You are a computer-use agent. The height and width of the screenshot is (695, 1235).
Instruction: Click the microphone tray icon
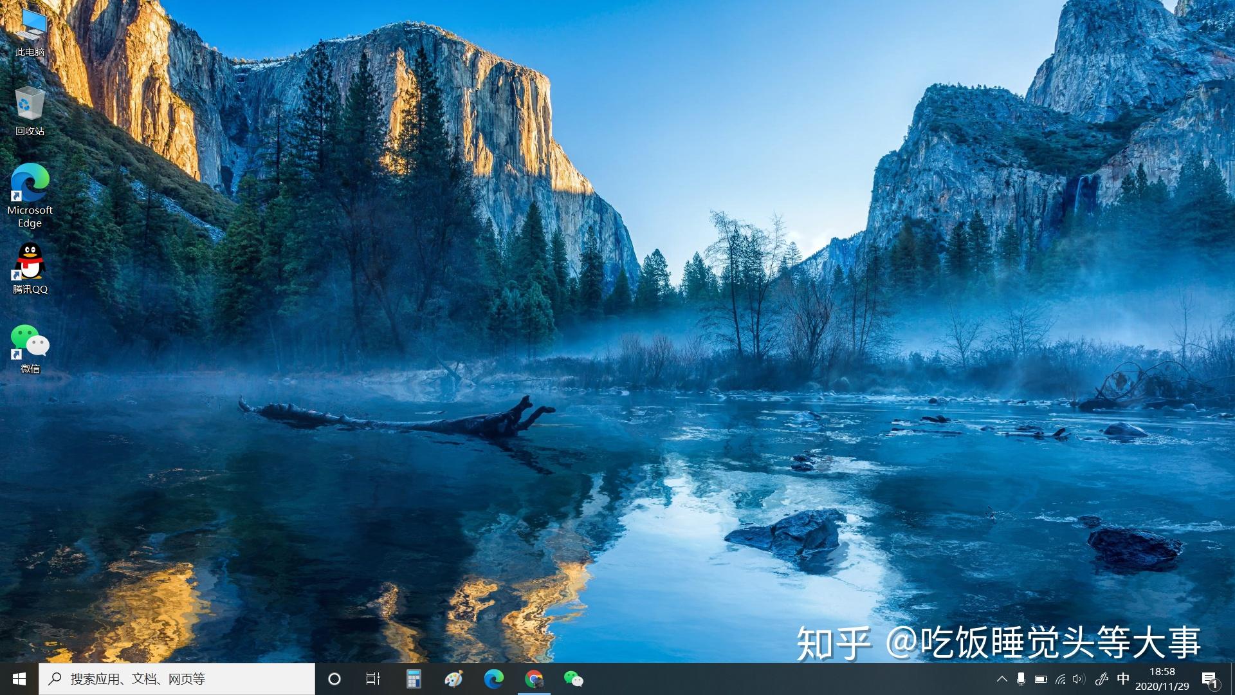click(x=1021, y=679)
